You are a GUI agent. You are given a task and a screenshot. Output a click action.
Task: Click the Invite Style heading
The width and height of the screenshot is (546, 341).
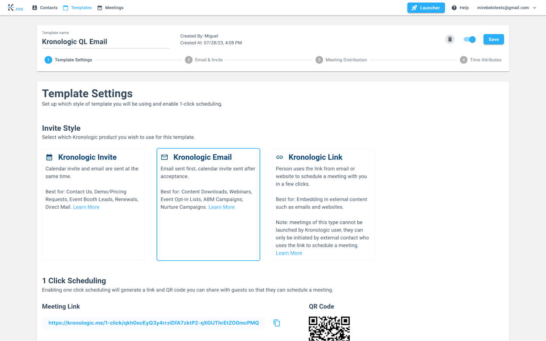[x=61, y=128]
